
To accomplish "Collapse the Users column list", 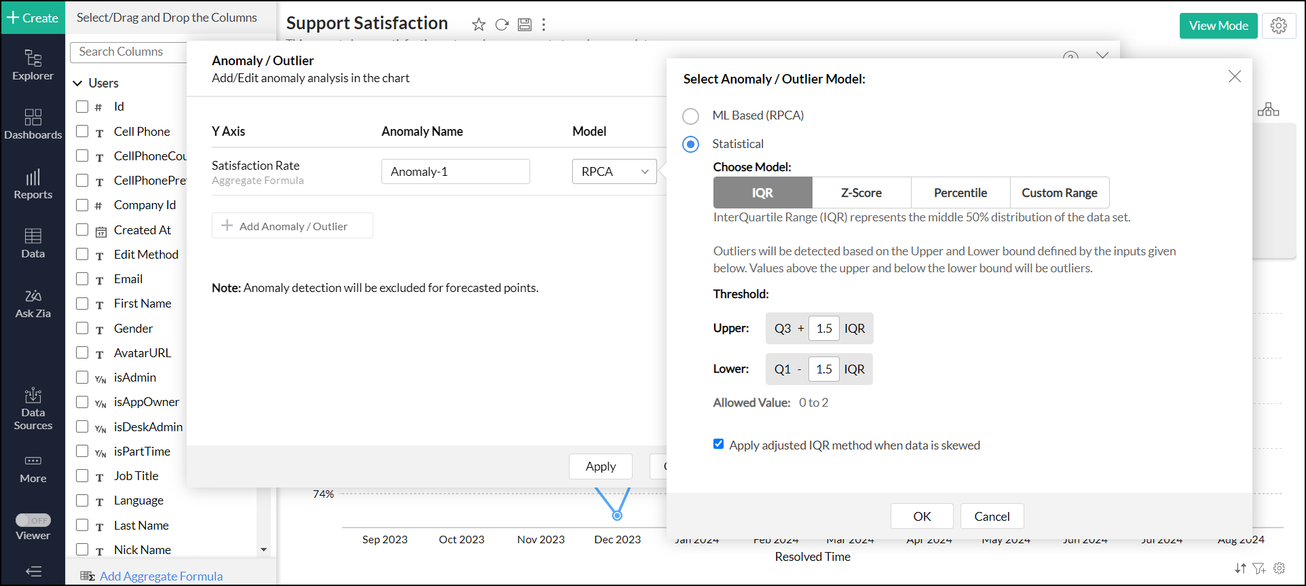I will (x=77, y=84).
